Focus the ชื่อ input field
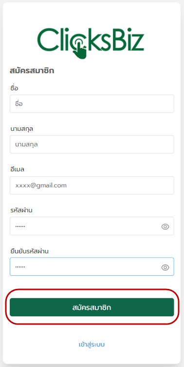The height and width of the screenshot is (367, 184). pos(92,103)
